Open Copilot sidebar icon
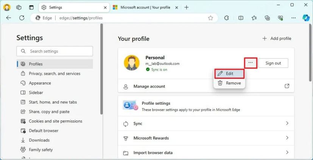 click(306, 18)
